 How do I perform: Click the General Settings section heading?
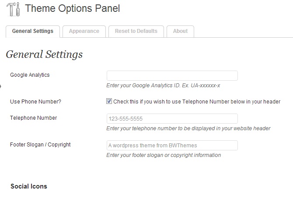tap(44, 55)
